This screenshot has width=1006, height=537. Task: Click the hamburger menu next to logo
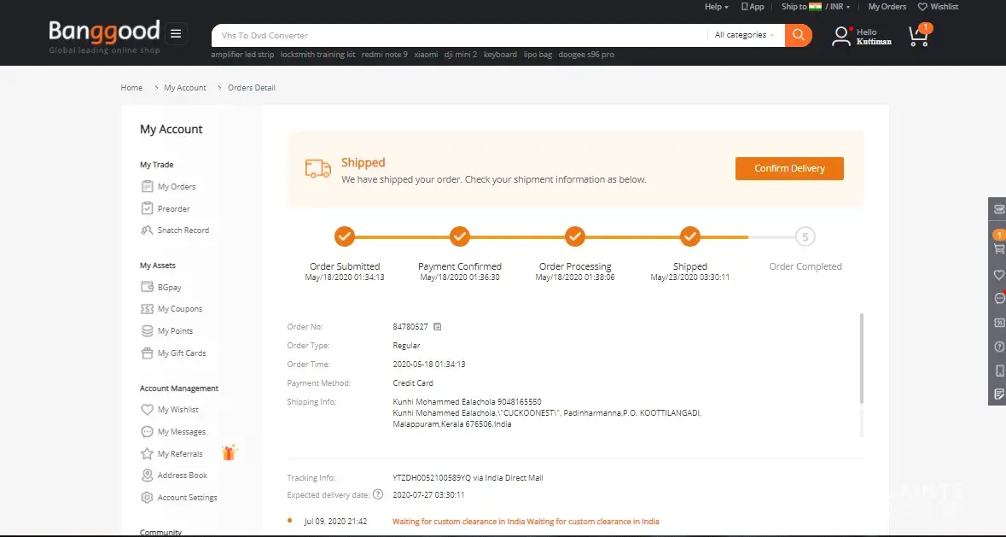[176, 34]
